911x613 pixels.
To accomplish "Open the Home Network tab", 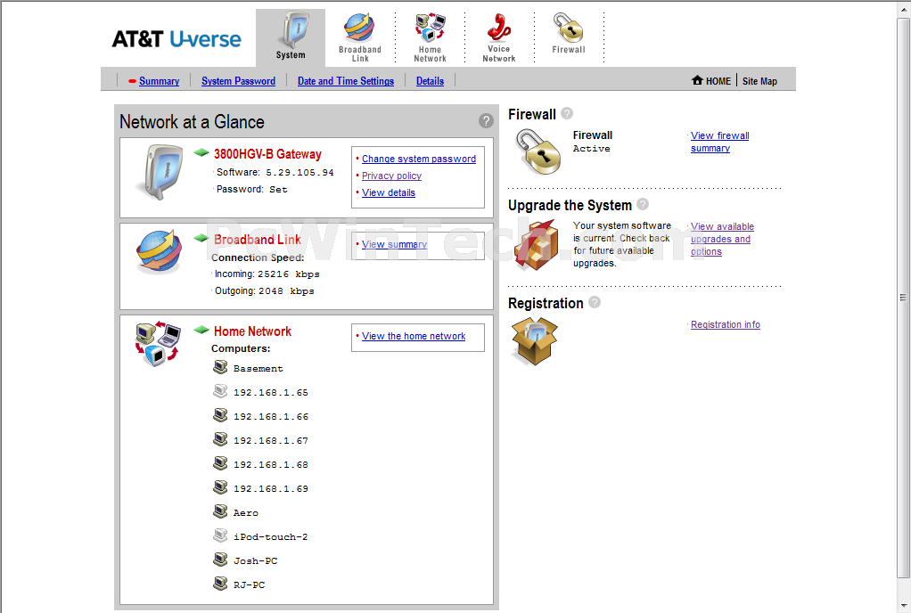I will [x=430, y=37].
